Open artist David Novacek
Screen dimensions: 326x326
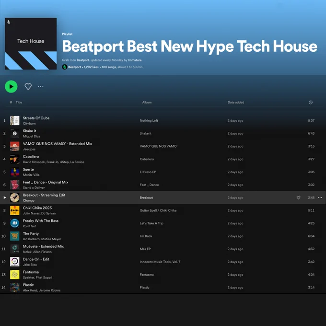[x=34, y=162]
